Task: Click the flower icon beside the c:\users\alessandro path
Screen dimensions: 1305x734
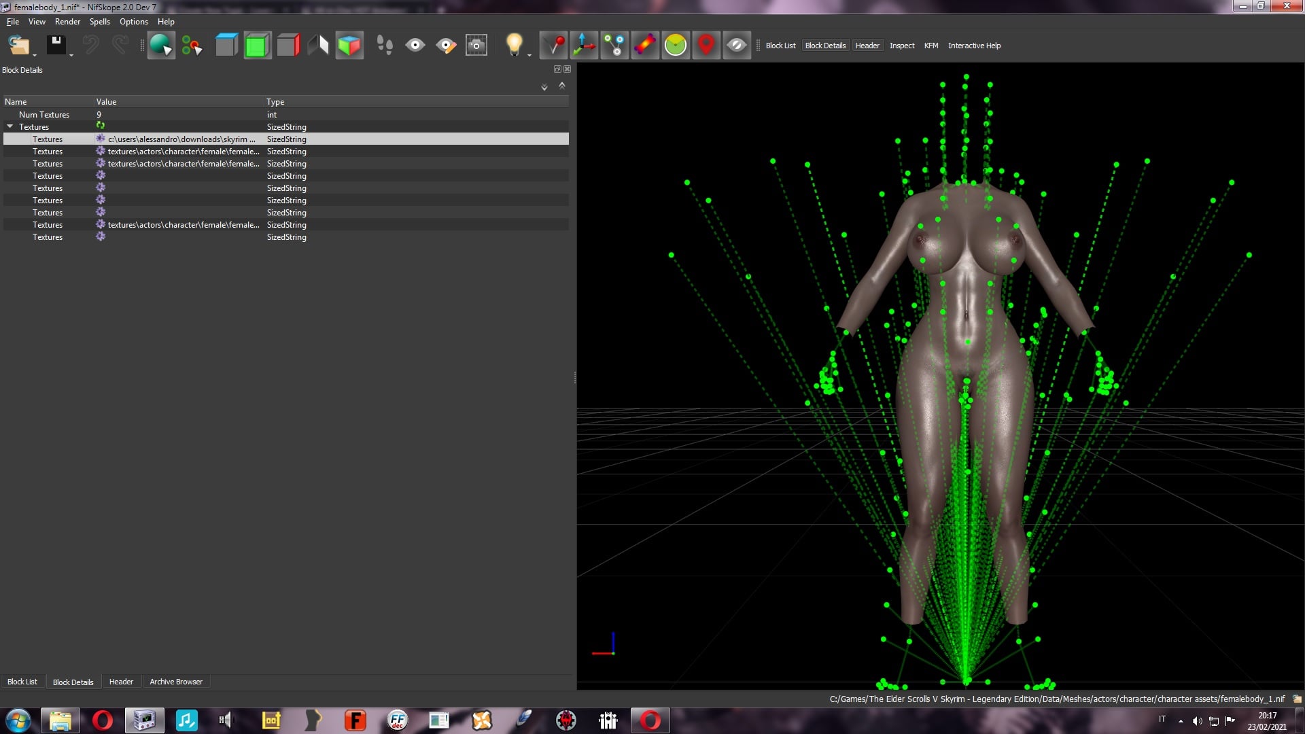Action: 101,139
